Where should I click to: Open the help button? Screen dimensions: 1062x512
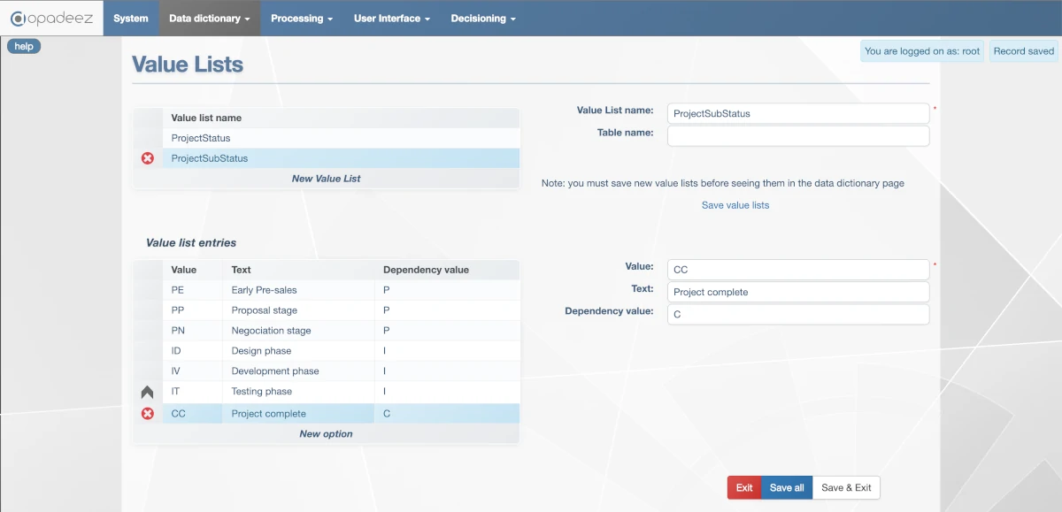pos(24,46)
